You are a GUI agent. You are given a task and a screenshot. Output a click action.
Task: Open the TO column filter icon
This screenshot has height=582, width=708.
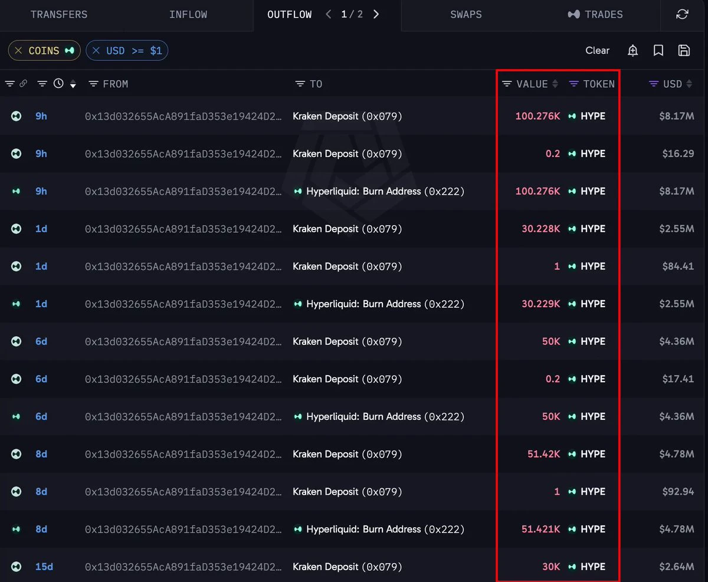pos(300,84)
